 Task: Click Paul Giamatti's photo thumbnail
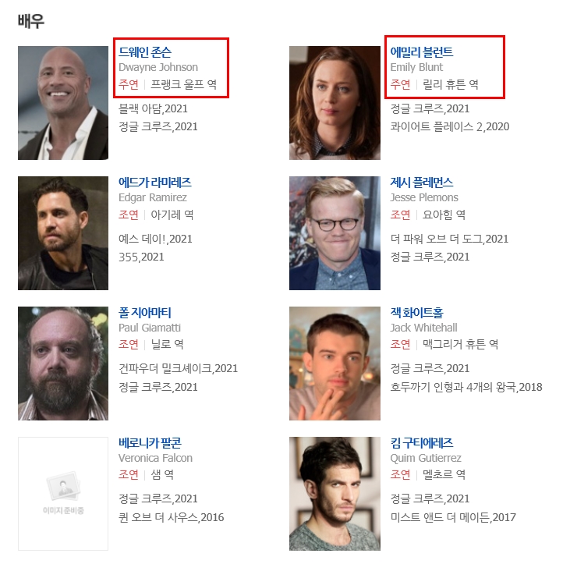click(63, 364)
